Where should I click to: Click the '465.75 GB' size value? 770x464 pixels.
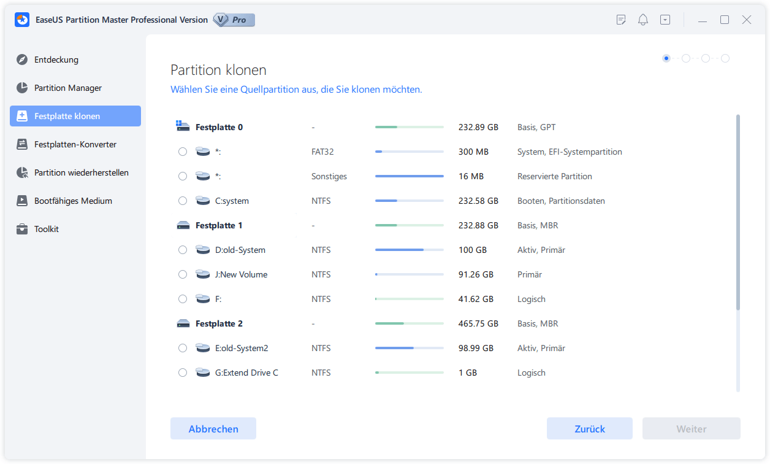click(x=478, y=323)
